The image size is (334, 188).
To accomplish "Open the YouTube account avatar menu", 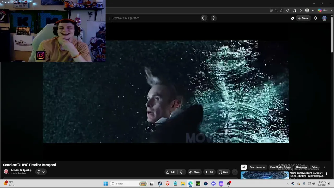I will (324, 18).
